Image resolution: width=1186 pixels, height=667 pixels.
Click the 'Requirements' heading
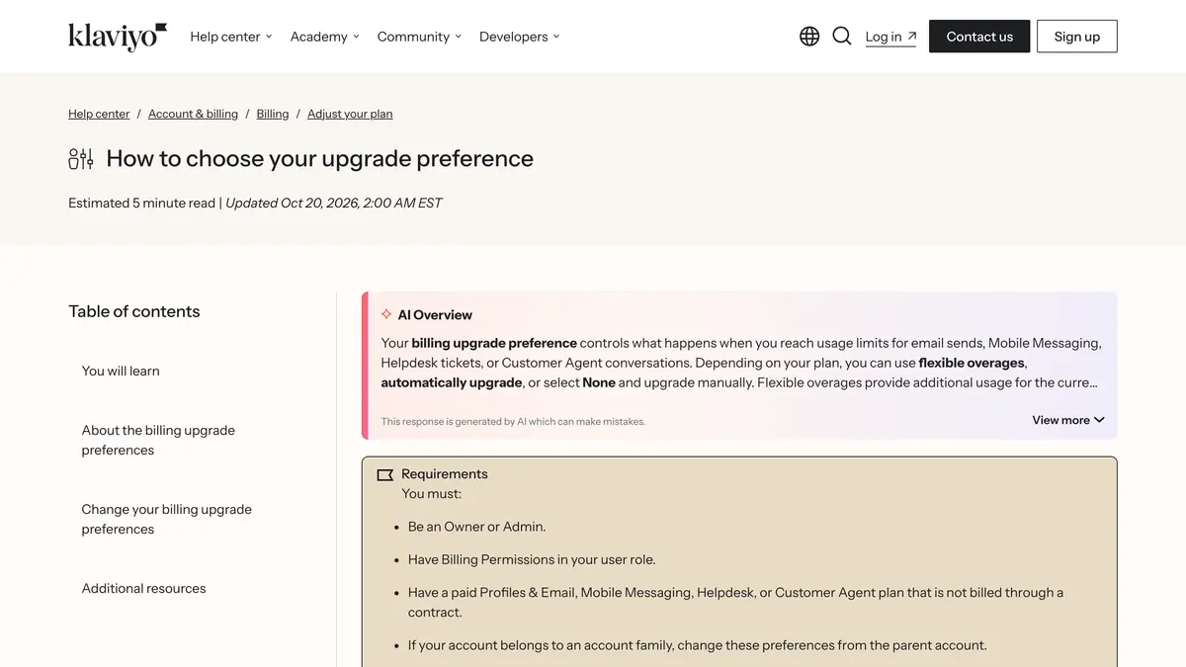click(x=445, y=474)
